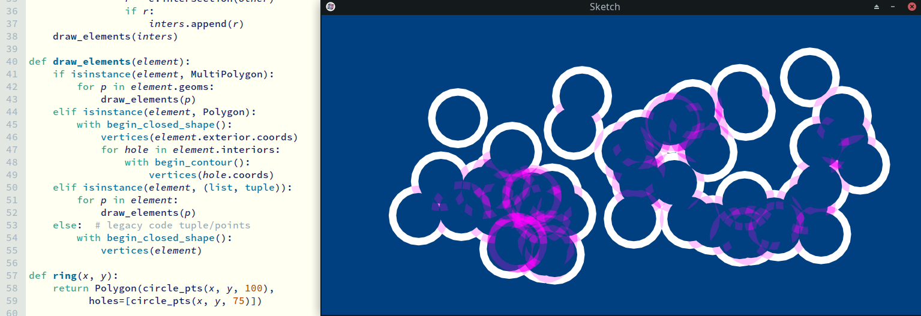The image size is (921, 316).
Task: Click the "def ring(x, y):" definition
Action: tap(73, 276)
